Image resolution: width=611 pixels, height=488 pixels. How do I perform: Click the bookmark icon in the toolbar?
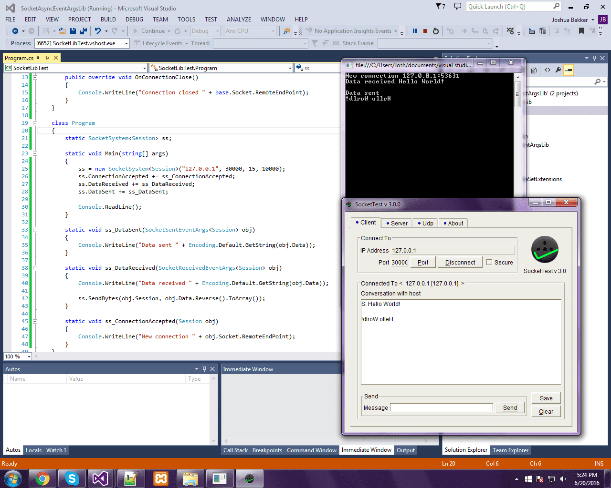[581, 31]
